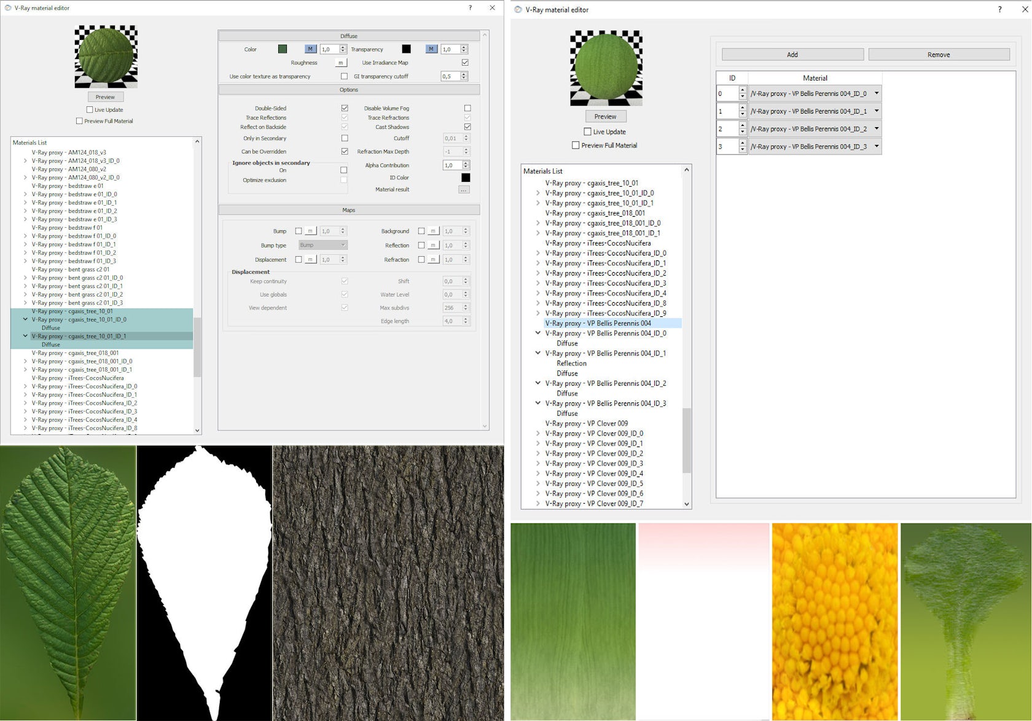Screen dimensions: 1032x721
Task: Toggle the Double-Sided checkbox
Action: [345, 108]
